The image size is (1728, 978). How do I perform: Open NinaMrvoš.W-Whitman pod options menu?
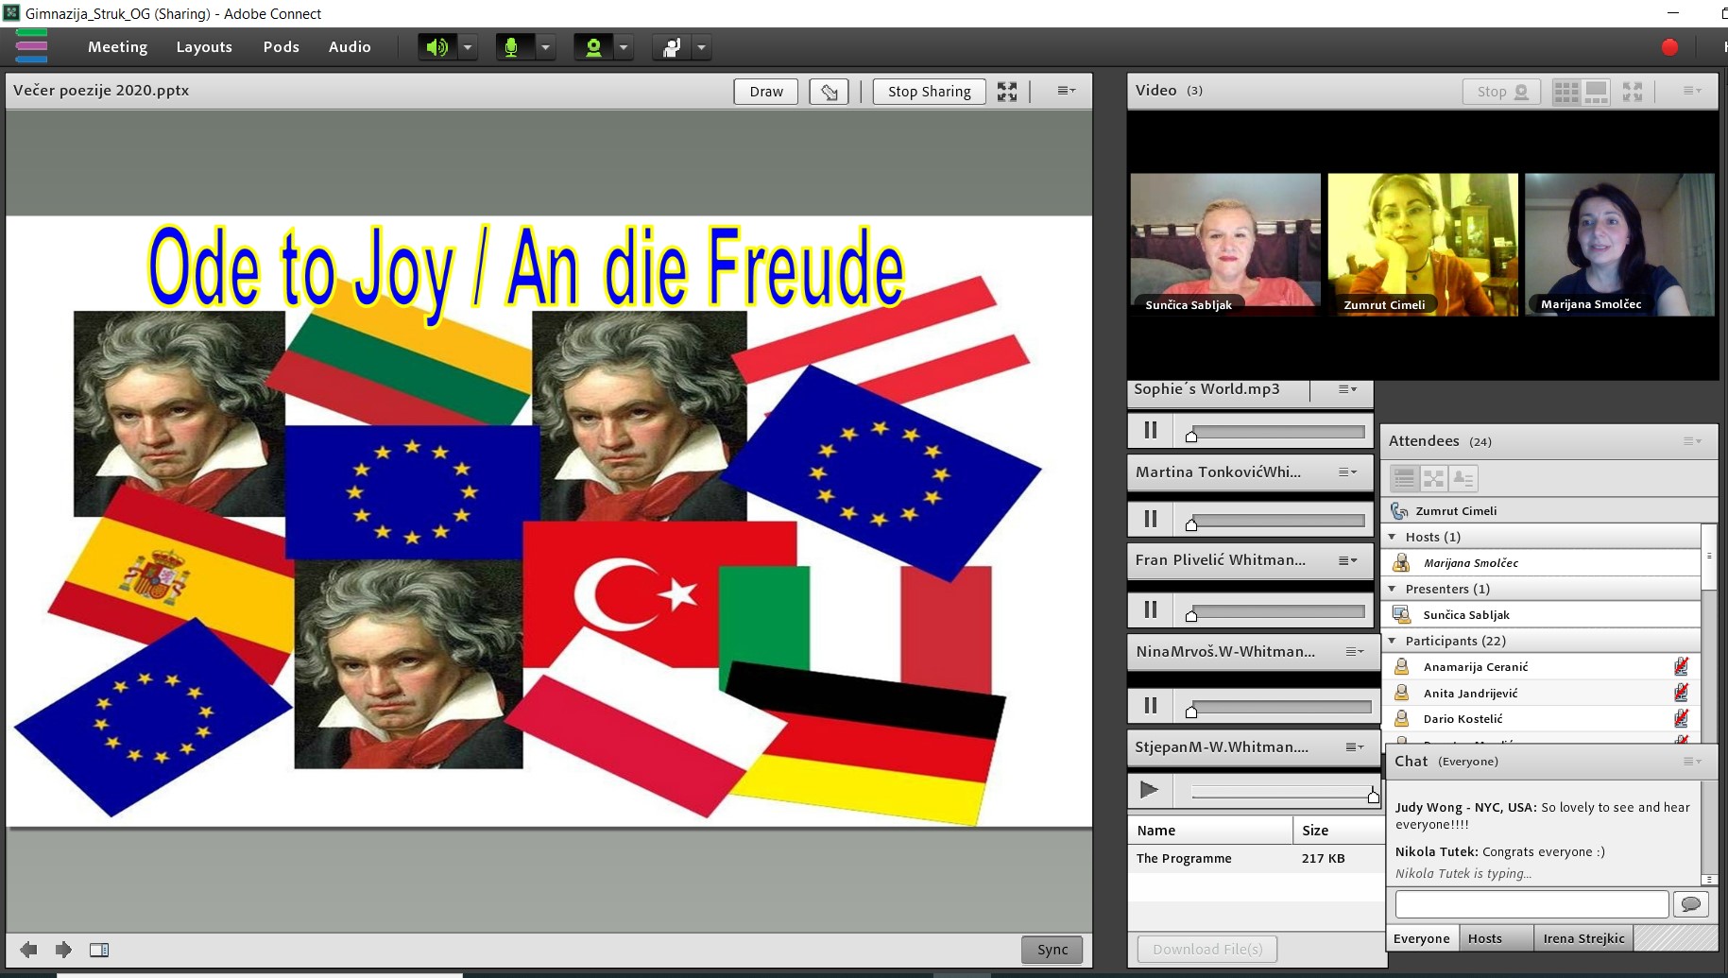click(1355, 652)
